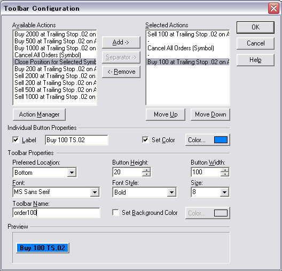The height and width of the screenshot is (271, 282).
Task: Open the Font Style dropdown
Action: [x=171, y=192]
